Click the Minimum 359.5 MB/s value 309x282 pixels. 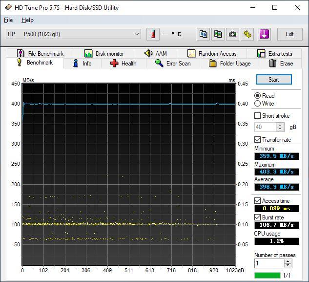tap(277, 156)
